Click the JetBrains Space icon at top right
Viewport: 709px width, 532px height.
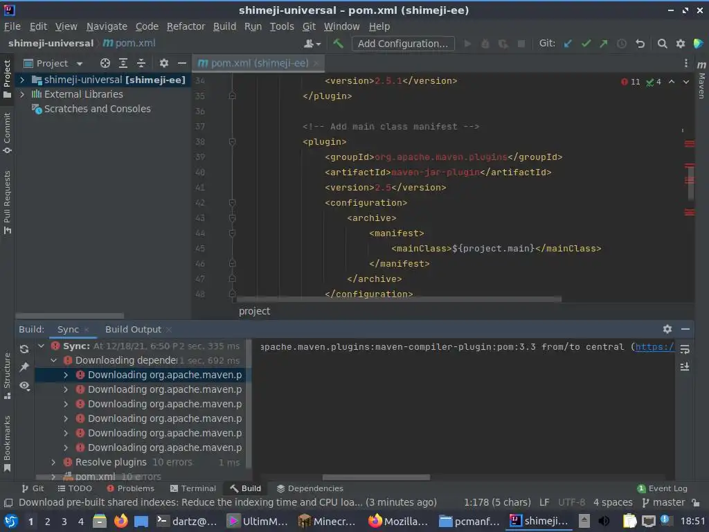point(698,44)
